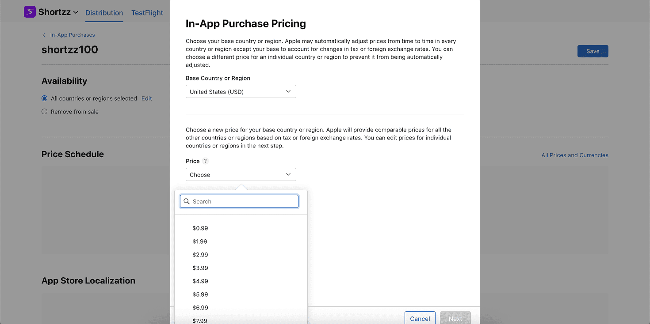Click the Save button

pyautogui.click(x=593, y=51)
